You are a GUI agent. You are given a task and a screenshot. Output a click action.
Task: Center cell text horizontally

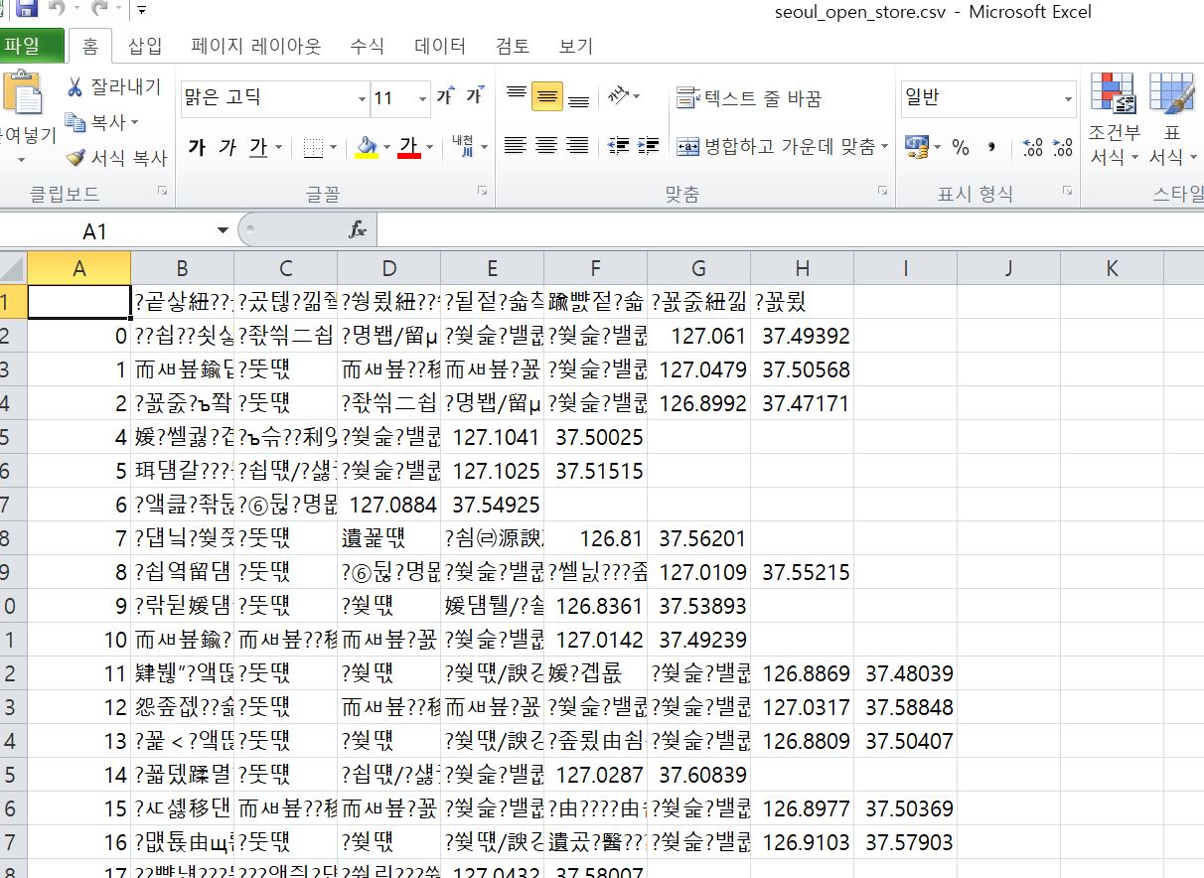[546, 146]
